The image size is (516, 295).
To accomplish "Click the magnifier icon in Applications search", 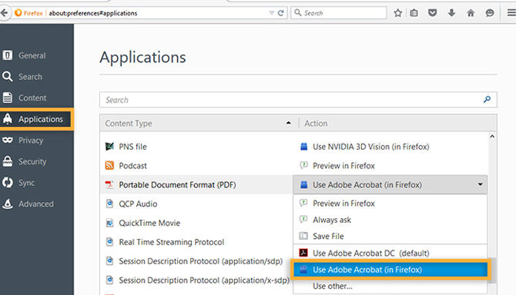I will coord(487,99).
